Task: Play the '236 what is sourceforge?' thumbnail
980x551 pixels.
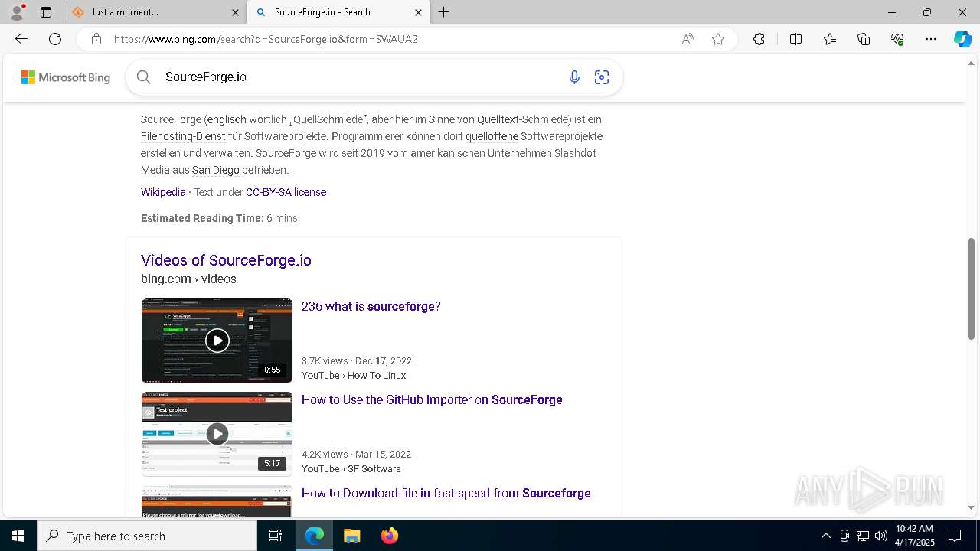Action: 217,341
